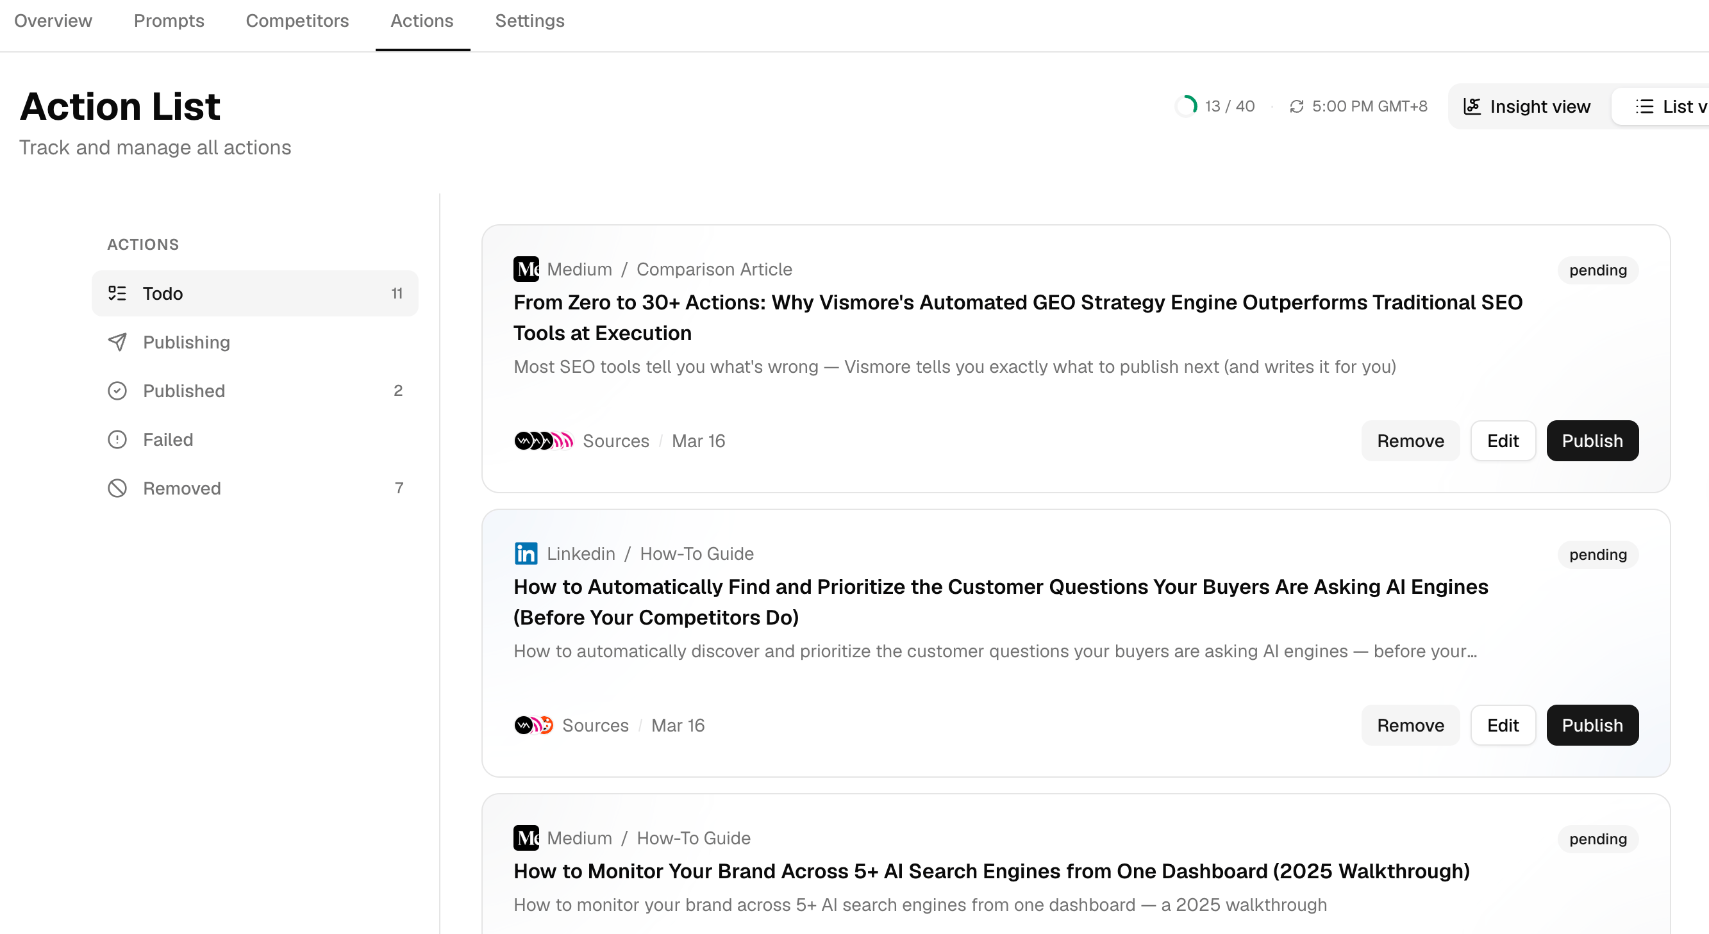Publish the Medium Comparison Article
Screen dimensions: 1709x934
pos(1592,441)
